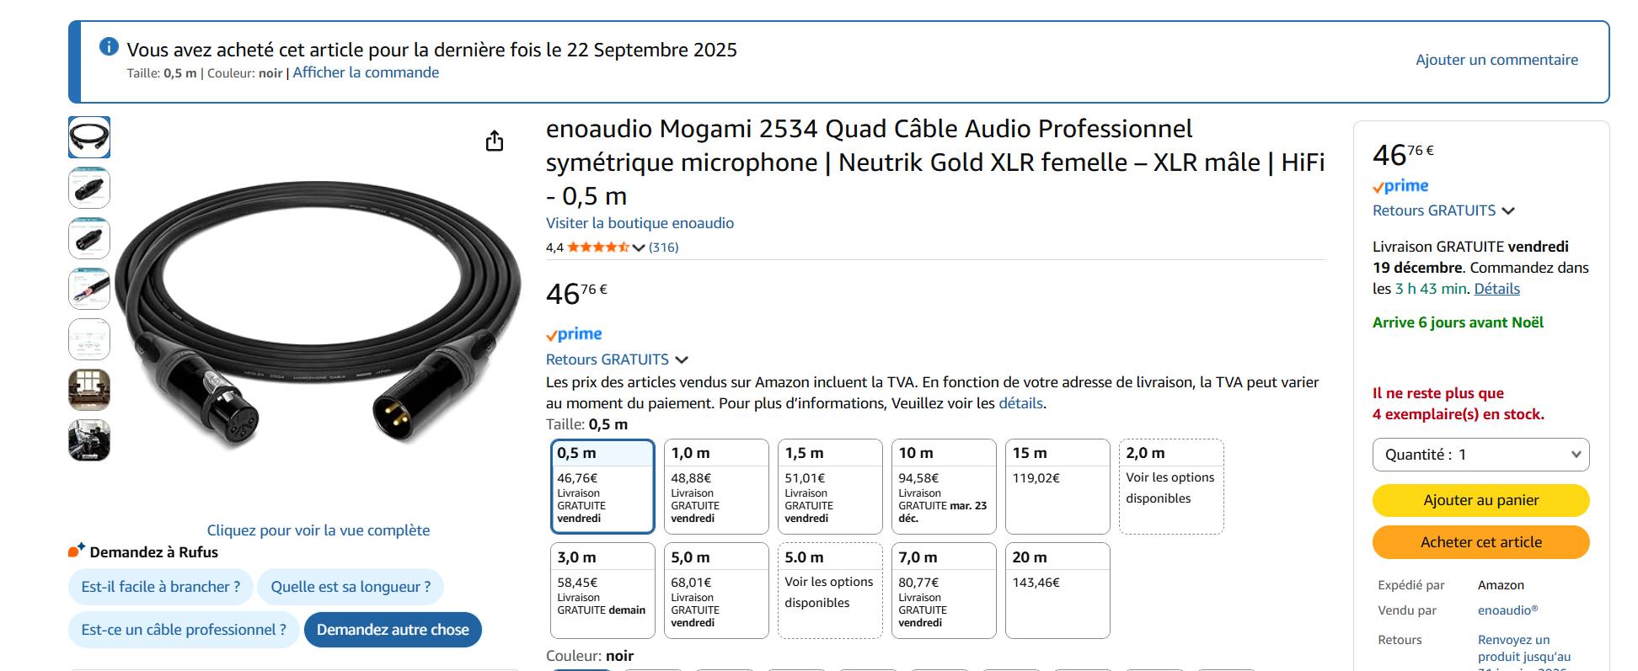The height and width of the screenshot is (671, 1638).
Task: Ask Rufus 'Est-il facile à brancher ?'
Action: [x=161, y=587]
